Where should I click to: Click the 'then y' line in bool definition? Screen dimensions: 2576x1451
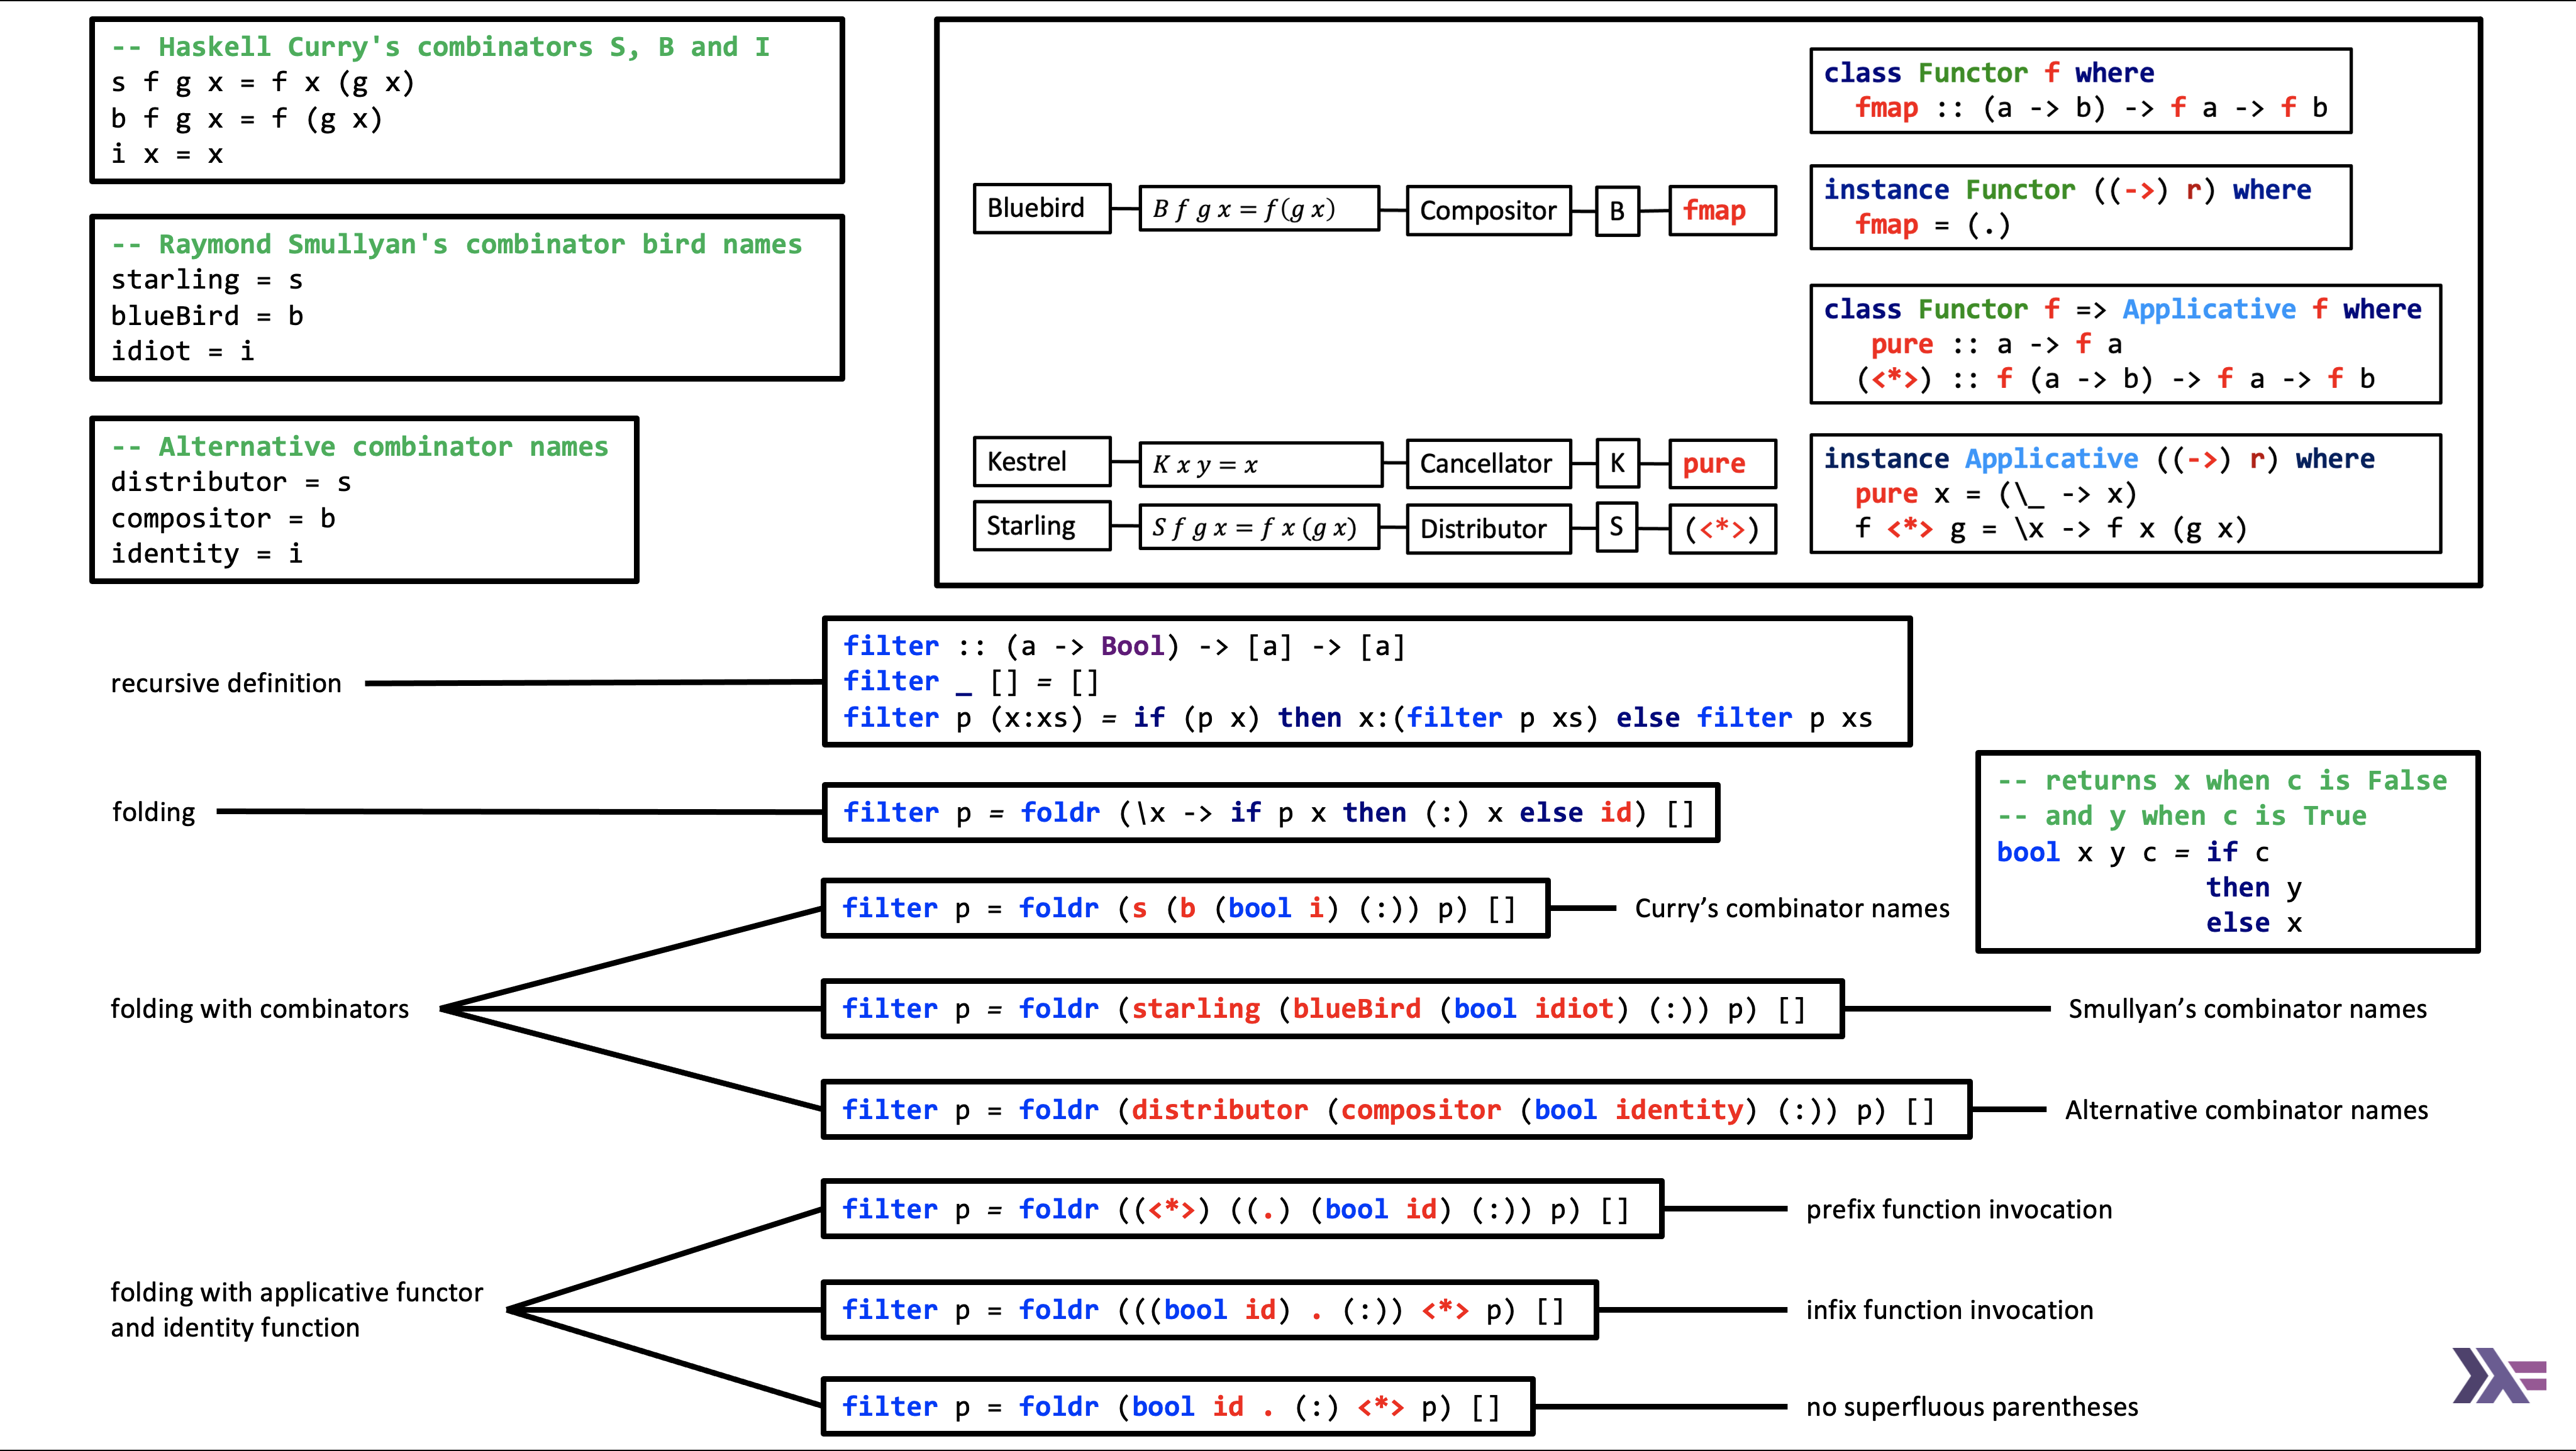tap(2254, 888)
